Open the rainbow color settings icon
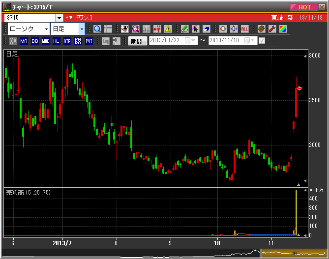The image size is (329, 259). [283, 29]
